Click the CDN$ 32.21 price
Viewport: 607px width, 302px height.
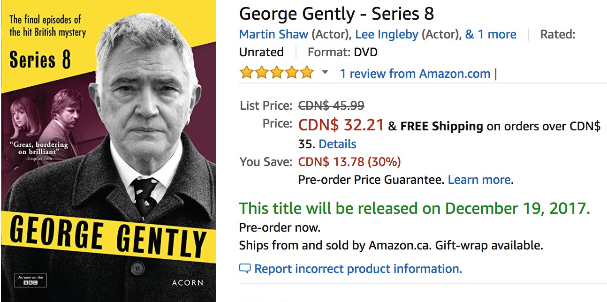click(341, 125)
